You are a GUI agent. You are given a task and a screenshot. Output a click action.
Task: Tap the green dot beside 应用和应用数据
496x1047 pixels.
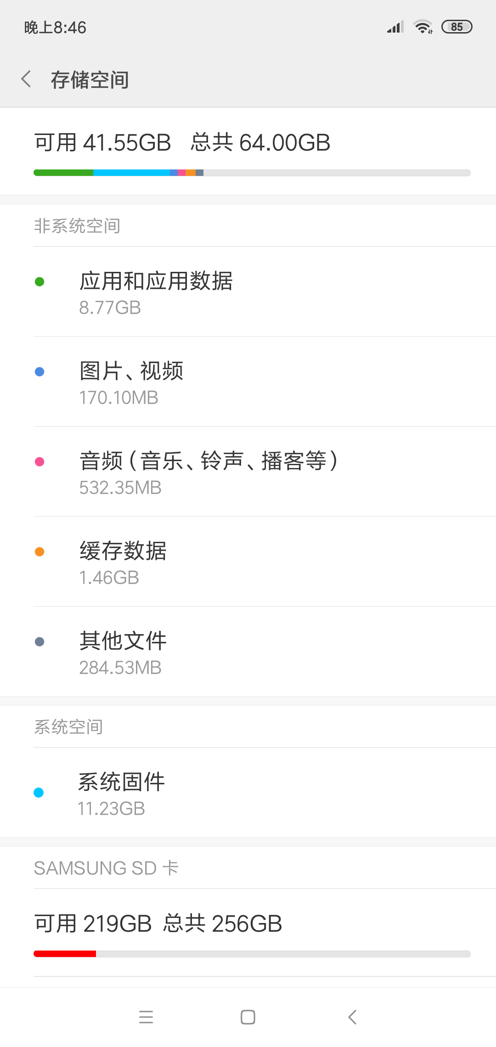coord(39,281)
